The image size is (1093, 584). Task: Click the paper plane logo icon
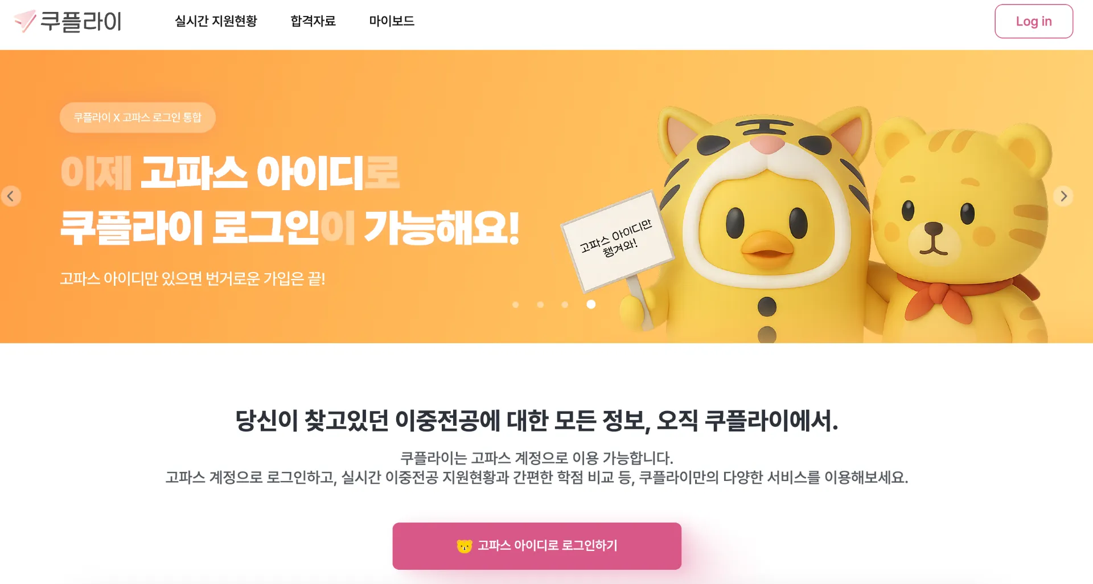25,21
